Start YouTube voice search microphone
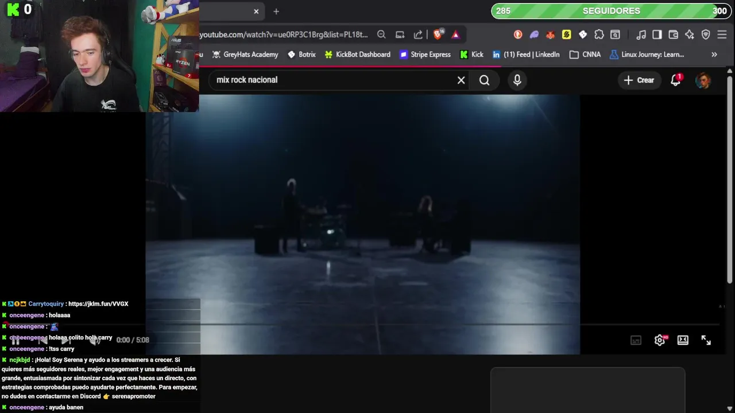This screenshot has width=735, height=413. tap(517, 80)
